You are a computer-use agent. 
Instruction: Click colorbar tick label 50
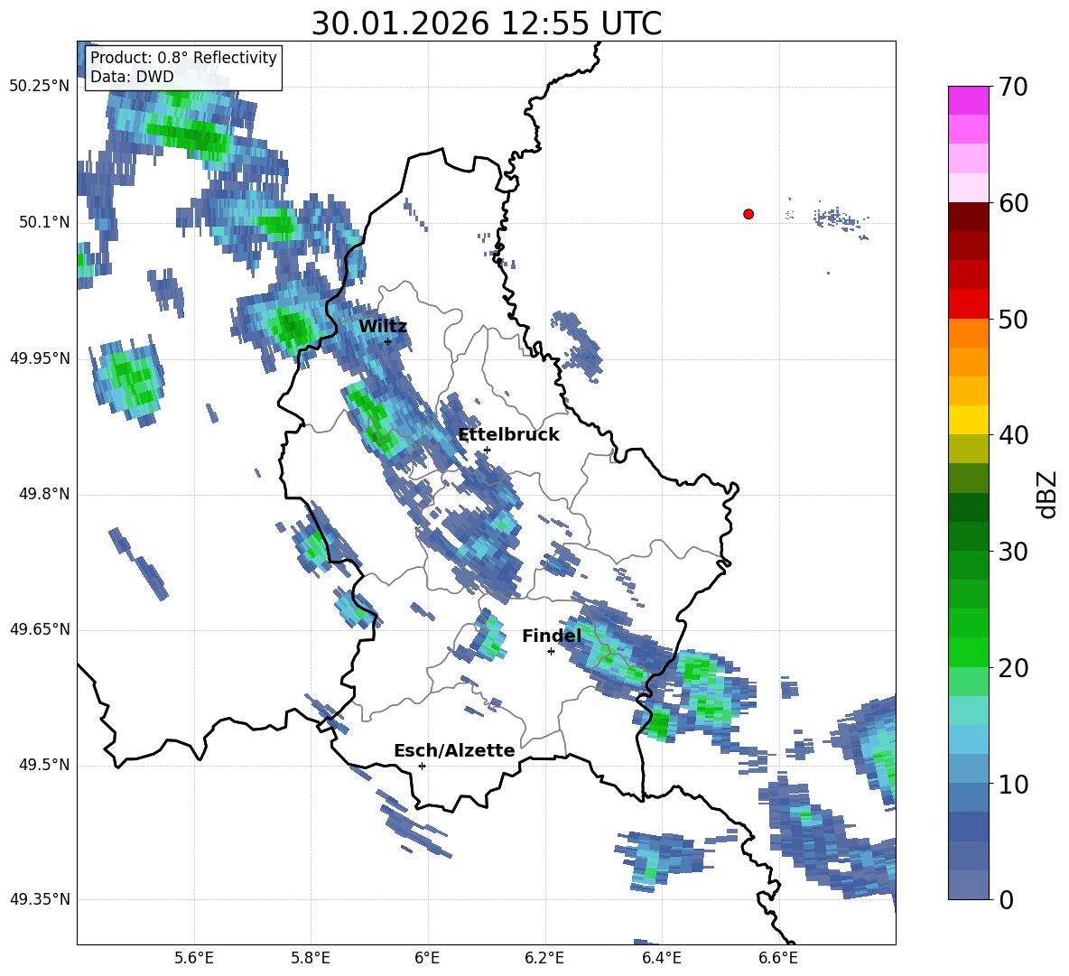(1012, 319)
